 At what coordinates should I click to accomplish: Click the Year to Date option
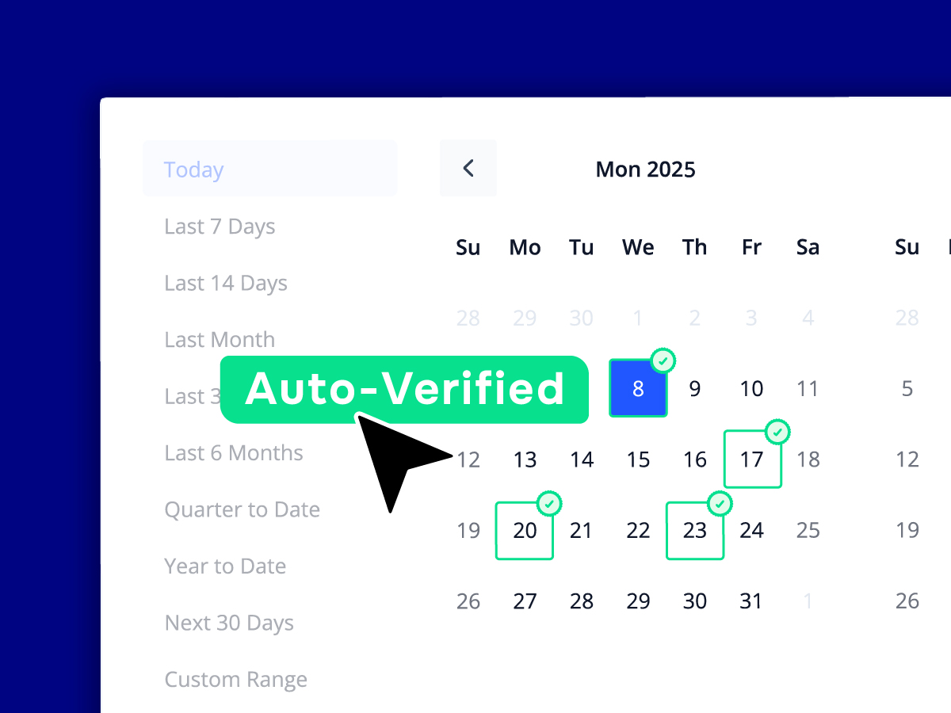pyautogui.click(x=224, y=566)
